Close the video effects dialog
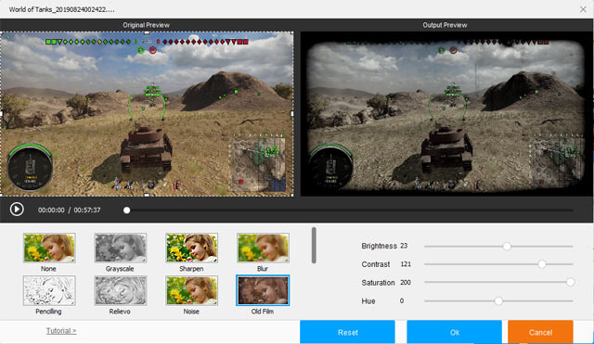 583,9
